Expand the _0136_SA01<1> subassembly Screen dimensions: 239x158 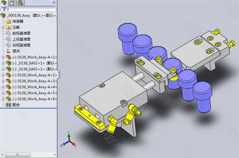point(3,69)
